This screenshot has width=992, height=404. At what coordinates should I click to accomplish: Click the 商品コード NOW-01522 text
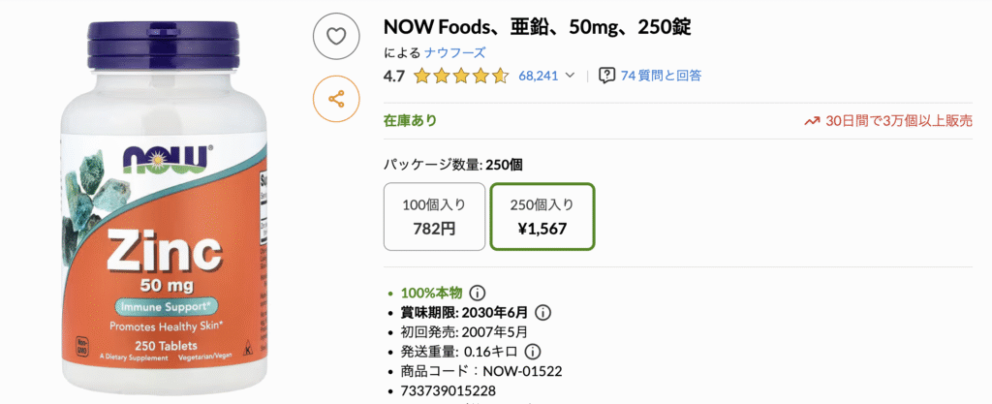[481, 371]
